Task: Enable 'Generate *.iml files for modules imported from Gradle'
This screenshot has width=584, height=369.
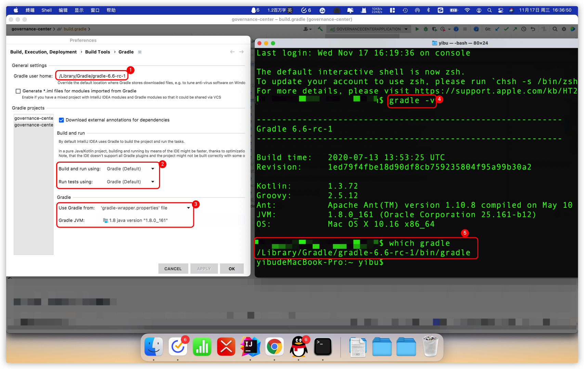Action: (x=18, y=91)
